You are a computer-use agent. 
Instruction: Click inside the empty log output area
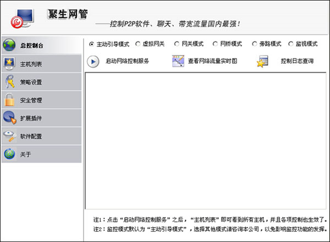(206, 141)
